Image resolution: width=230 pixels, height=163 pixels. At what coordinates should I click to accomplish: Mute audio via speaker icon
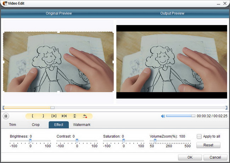click(163, 116)
